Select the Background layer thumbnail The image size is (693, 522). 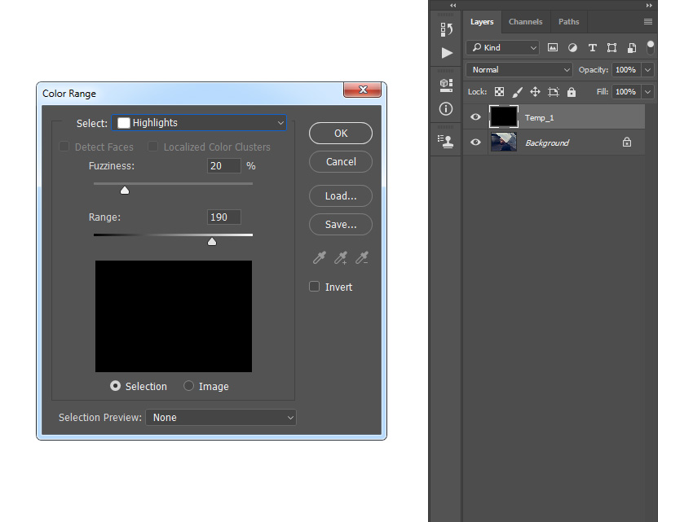pyautogui.click(x=504, y=143)
